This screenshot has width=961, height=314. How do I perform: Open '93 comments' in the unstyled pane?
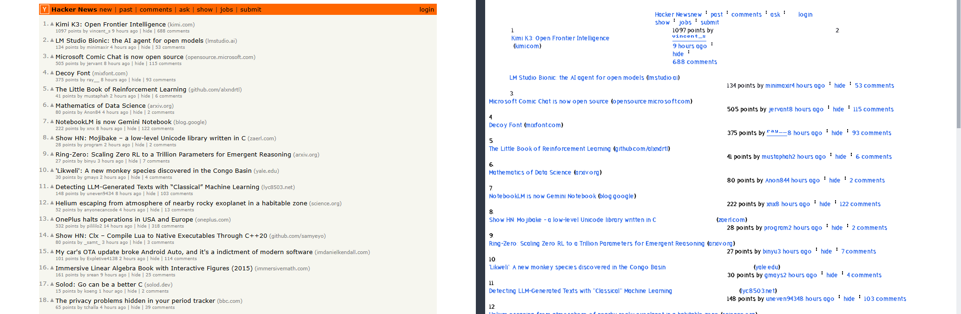tap(872, 133)
